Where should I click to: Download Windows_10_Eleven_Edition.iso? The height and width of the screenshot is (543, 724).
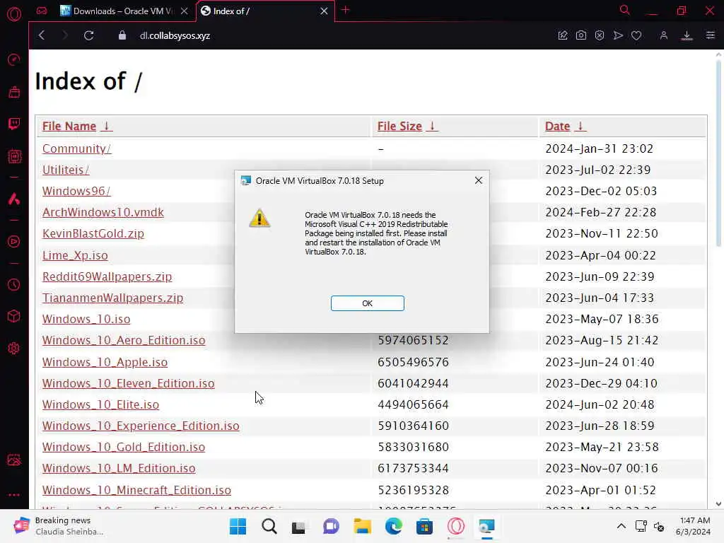coord(129,383)
